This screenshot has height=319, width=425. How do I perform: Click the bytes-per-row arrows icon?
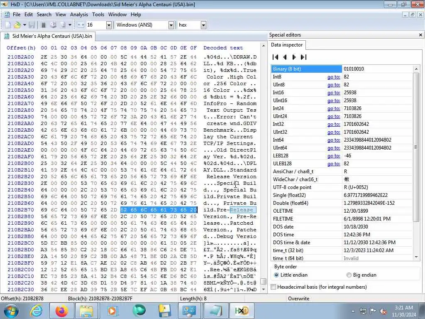click(81, 25)
